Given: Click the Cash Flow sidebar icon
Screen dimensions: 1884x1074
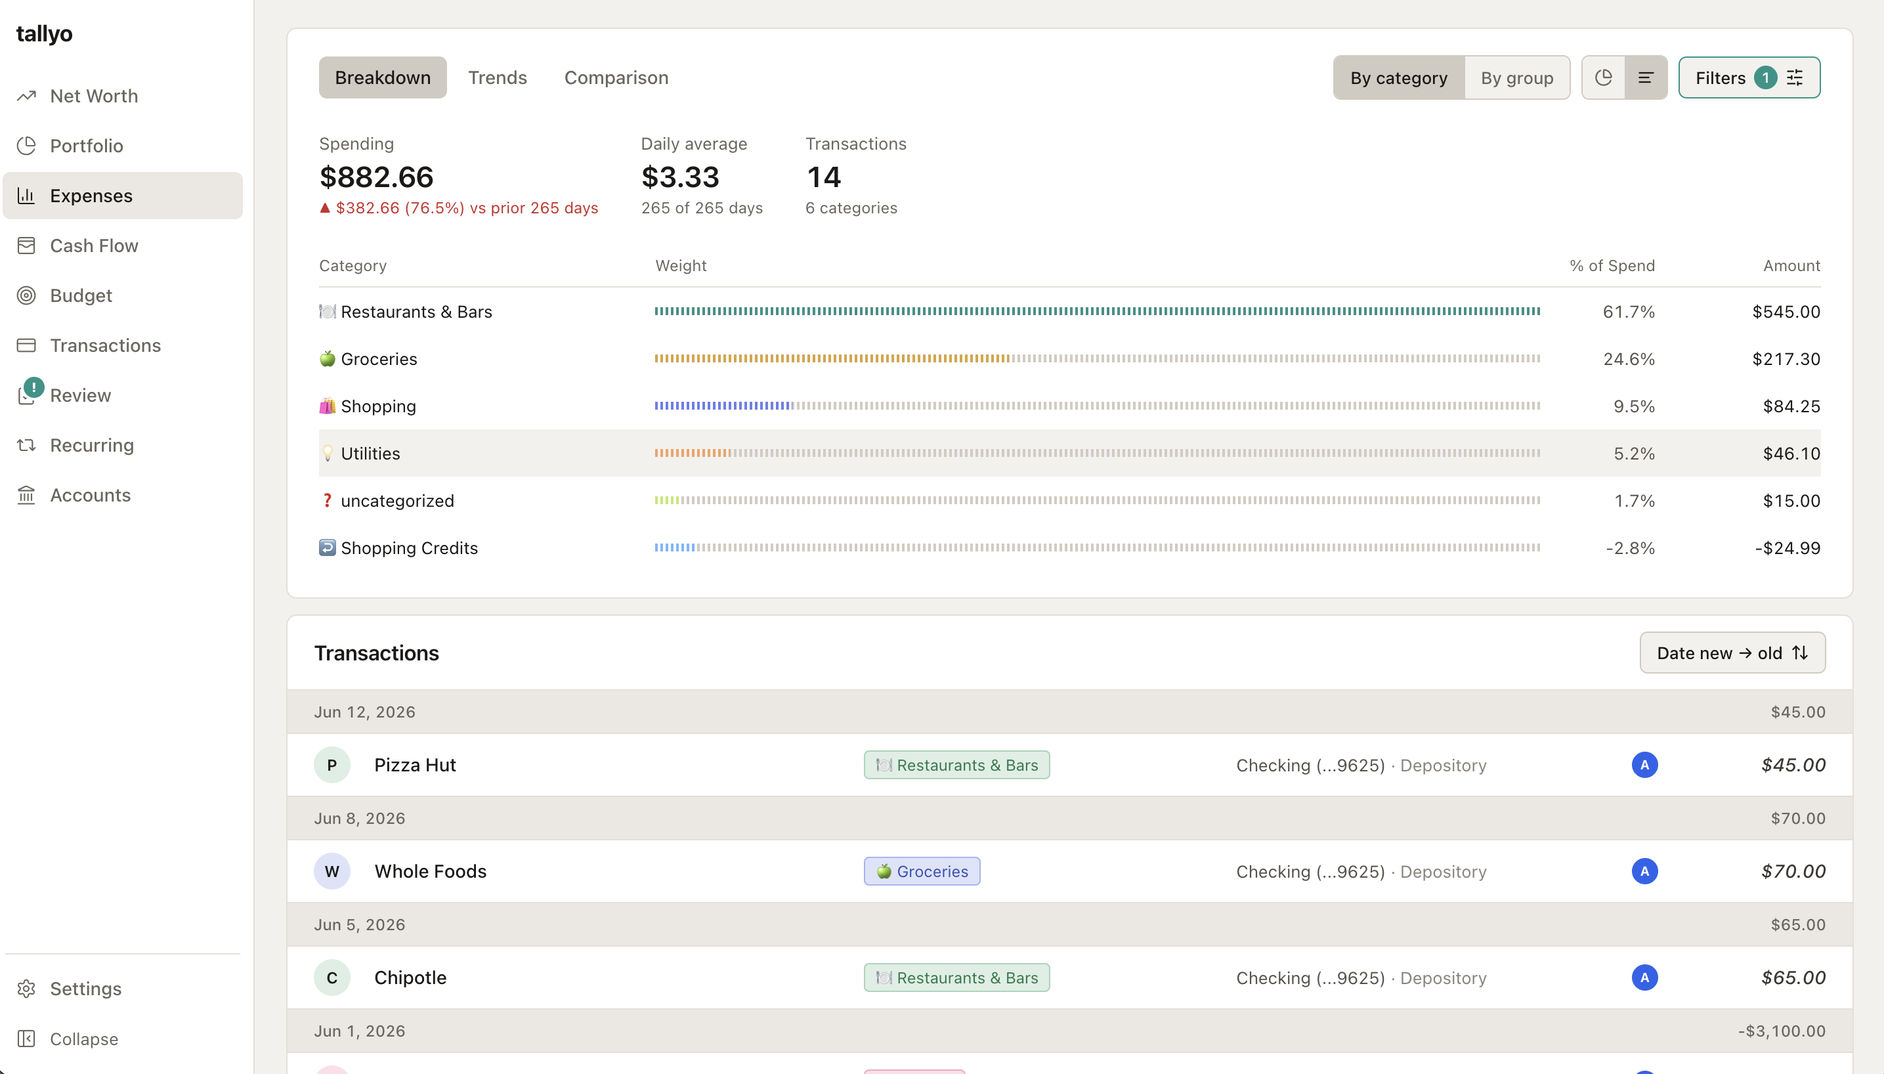Looking at the screenshot, I should point(26,246).
